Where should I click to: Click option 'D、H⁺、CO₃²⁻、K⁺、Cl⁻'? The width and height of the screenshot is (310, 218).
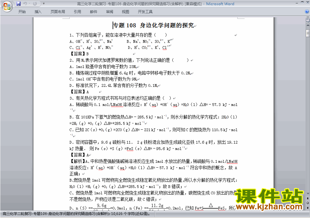pyautogui.click(x=148, y=48)
